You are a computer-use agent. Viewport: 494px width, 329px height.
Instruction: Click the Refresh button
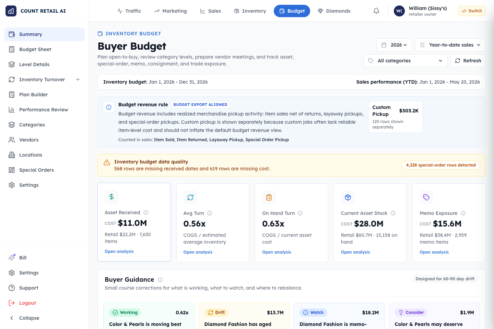[x=468, y=61]
